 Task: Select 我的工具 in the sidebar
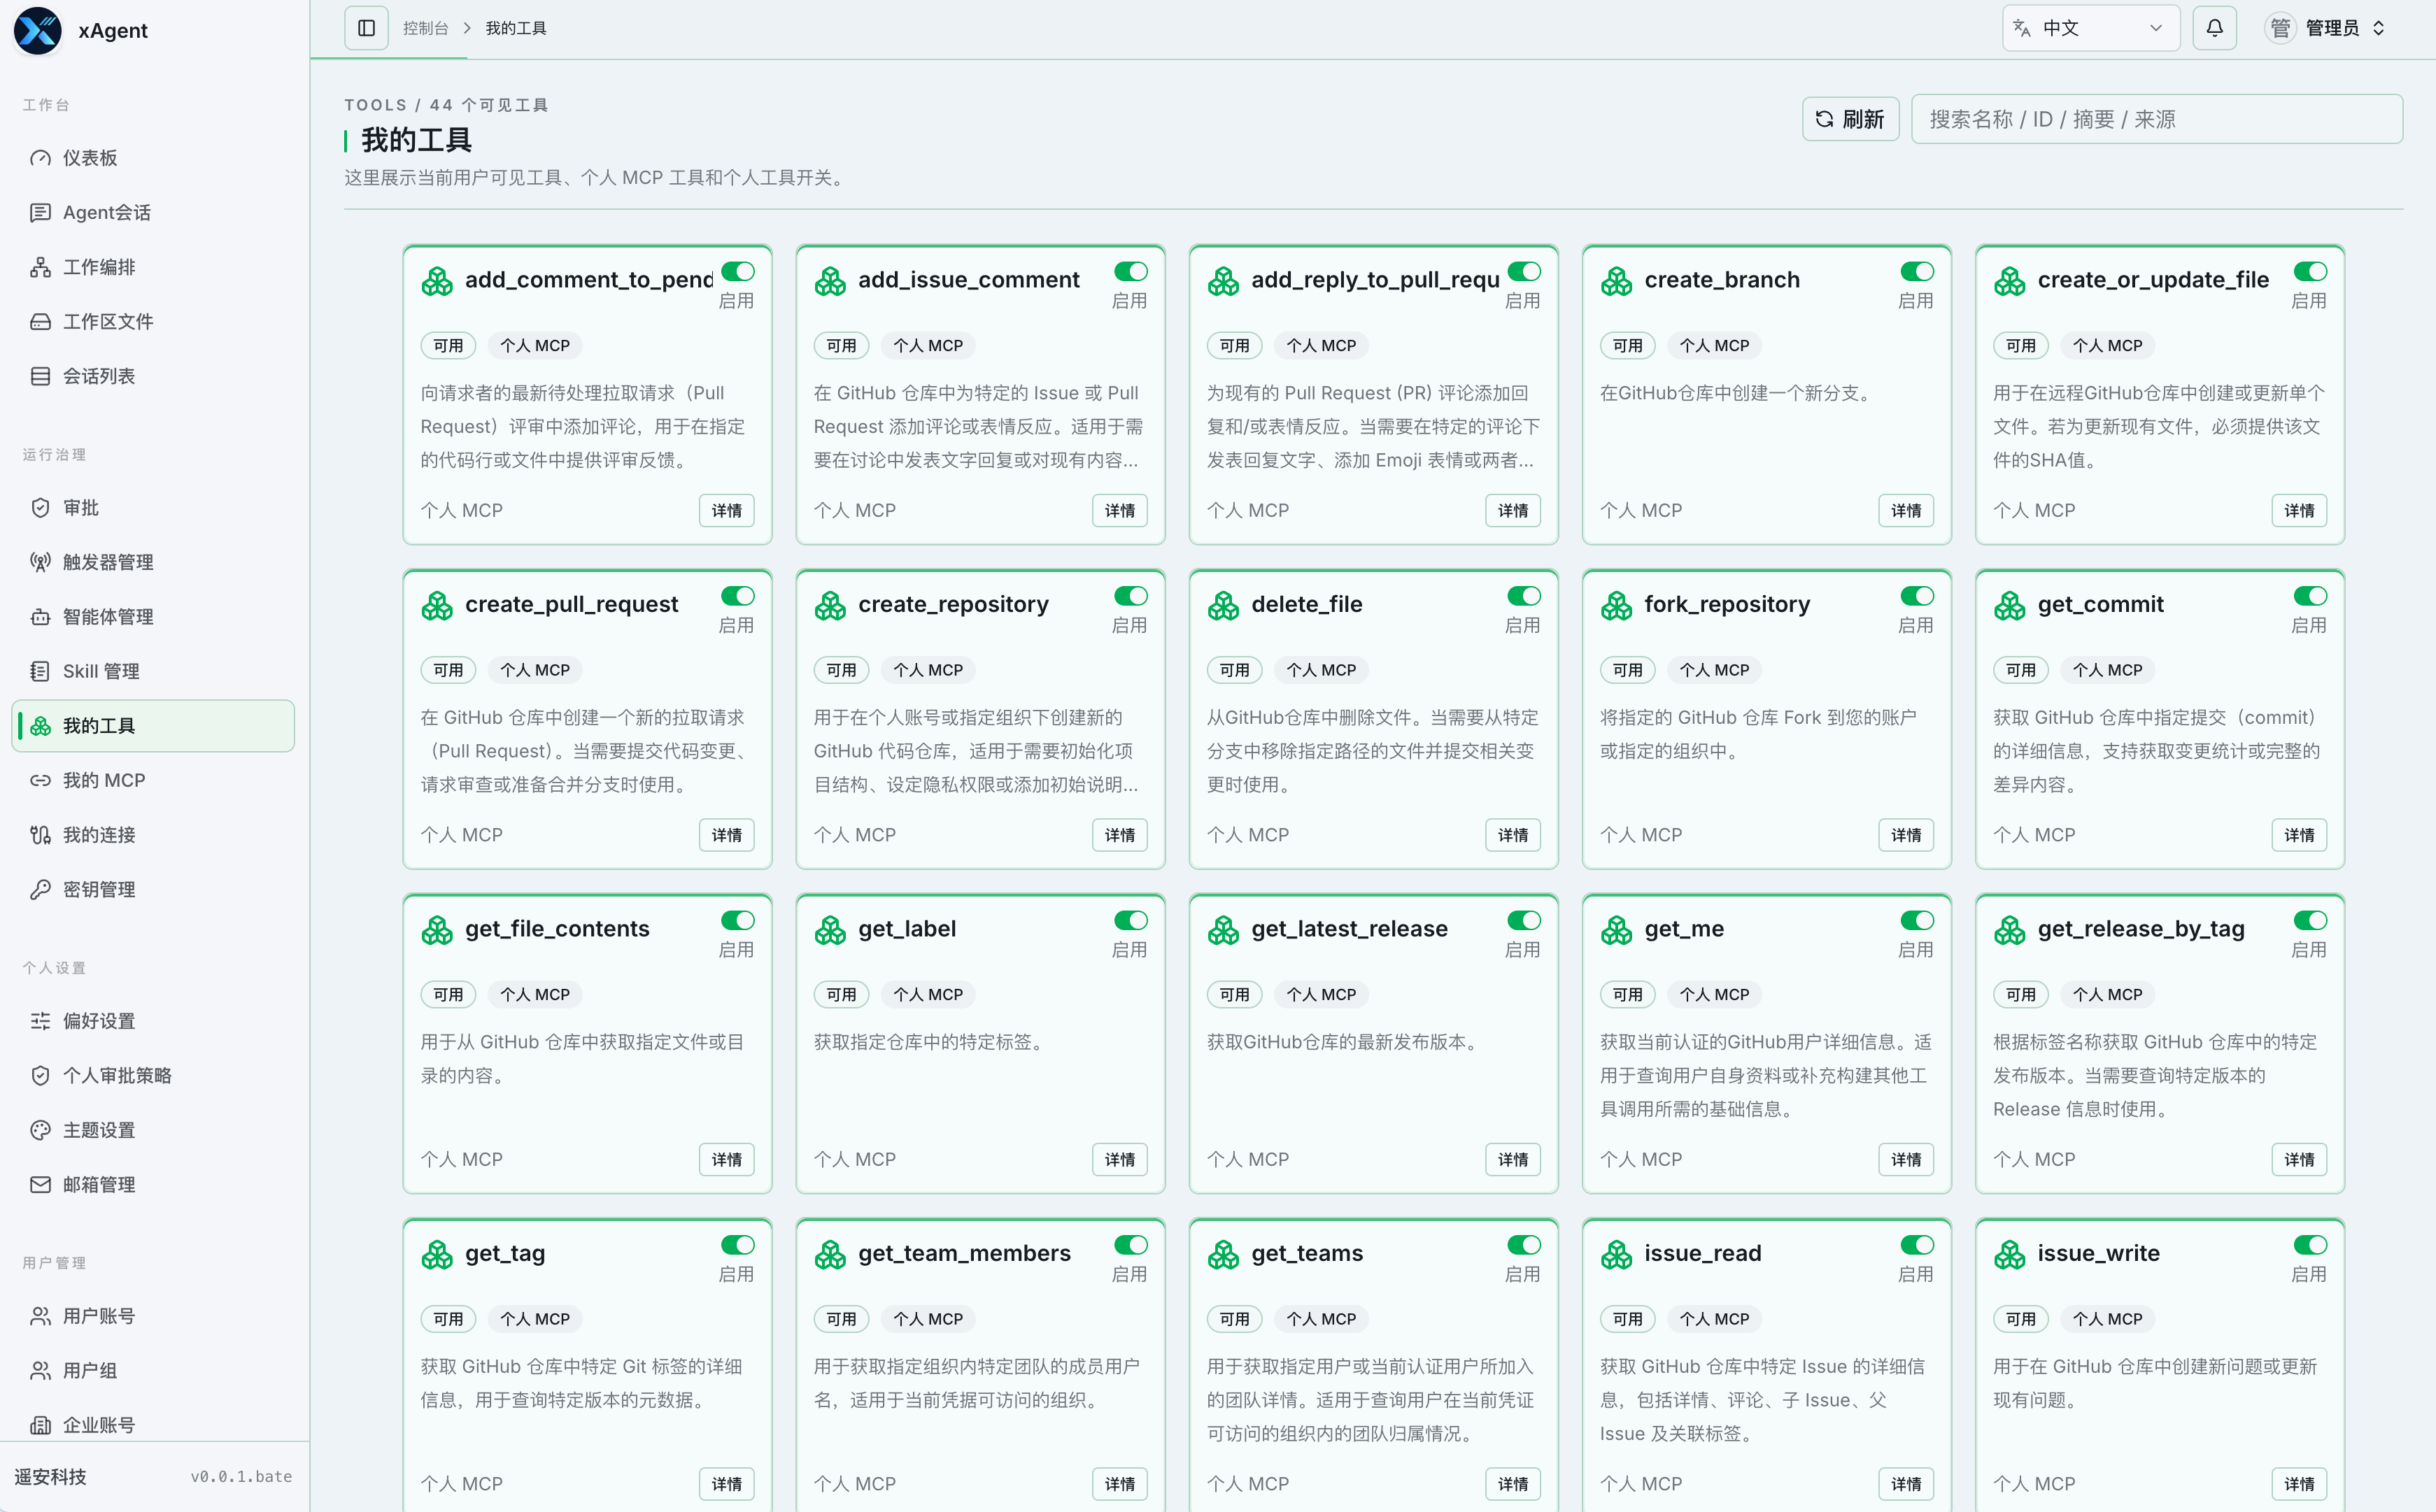click(x=153, y=726)
